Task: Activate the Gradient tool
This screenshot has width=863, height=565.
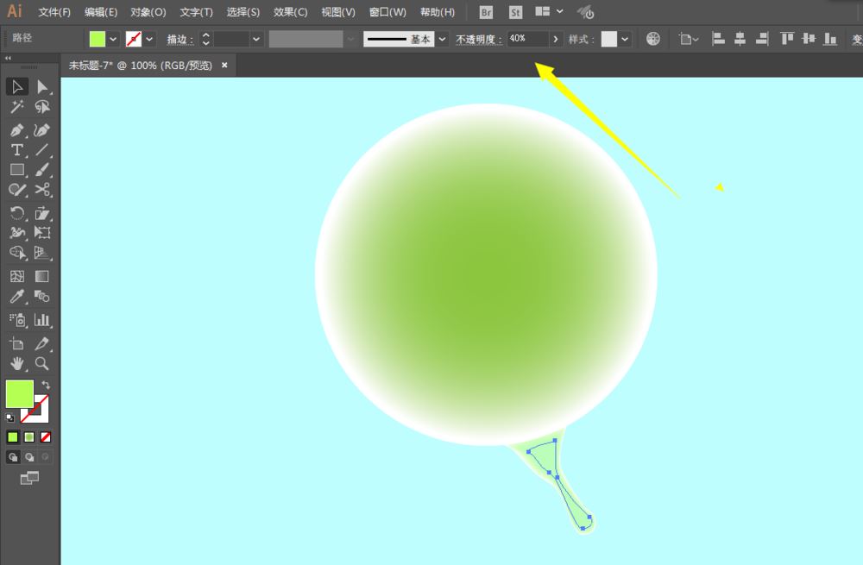Action: coord(41,276)
